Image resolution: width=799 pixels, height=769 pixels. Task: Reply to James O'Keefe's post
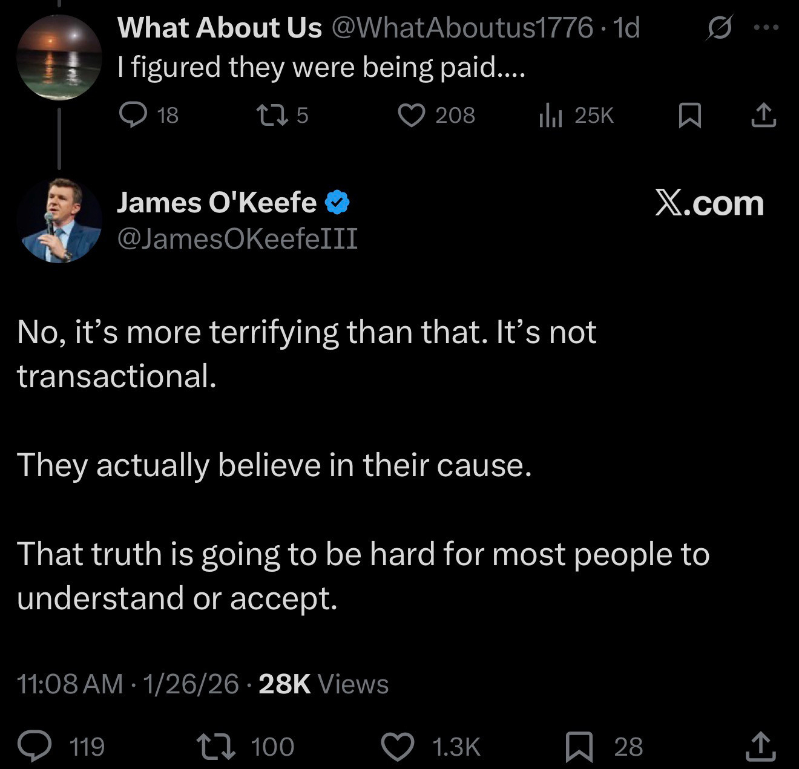(x=35, y=746)
